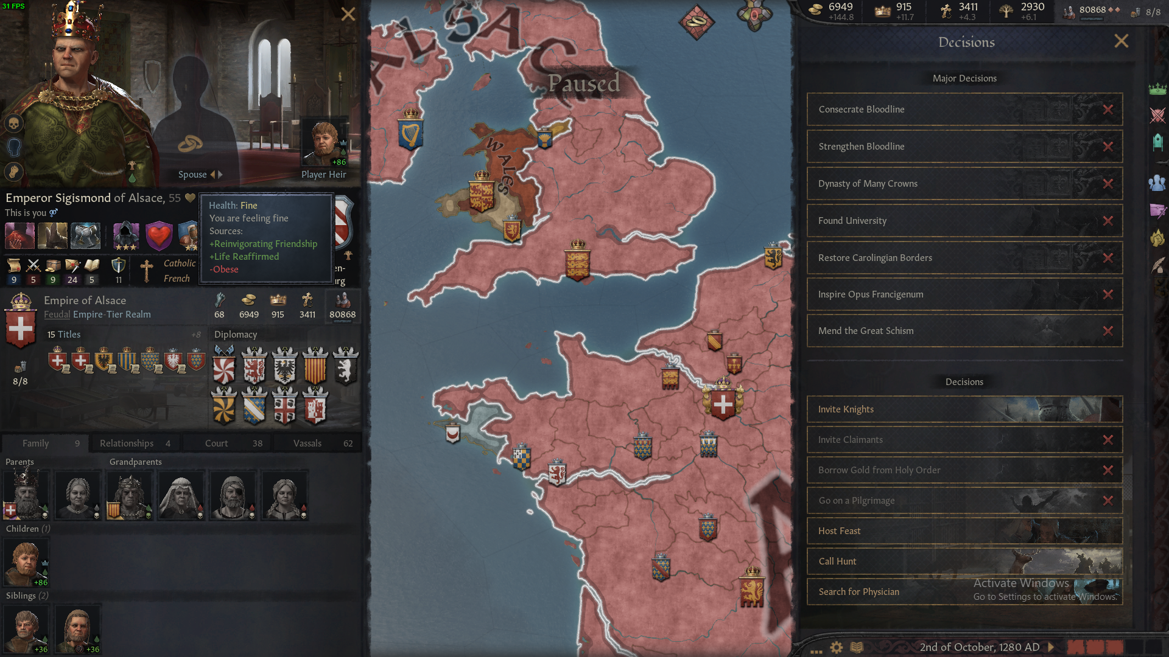This screenshot has height=657, width=1169.
Task: Select the Host Feast decision
Action: tap(964, 531)
